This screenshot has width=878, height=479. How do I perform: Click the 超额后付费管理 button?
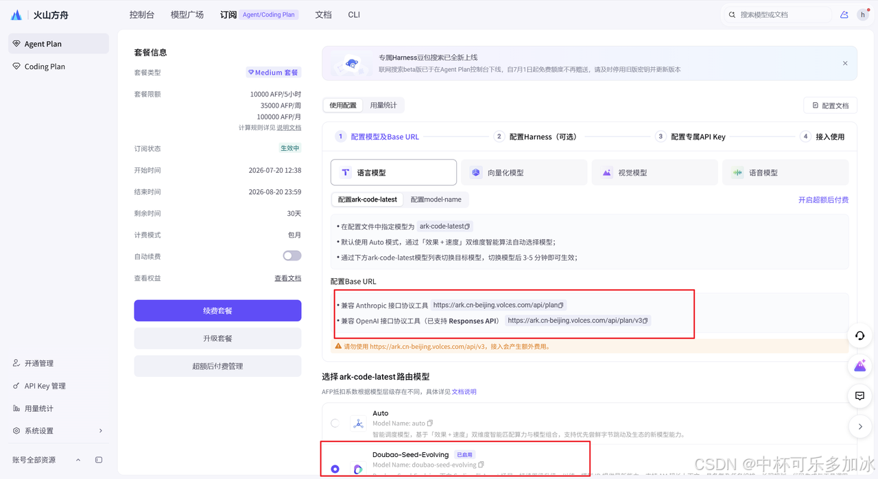click(217, 366)
